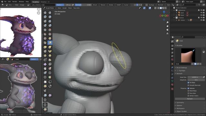Select the Pinch brush tool
This screenshot has width=206, height=116.
point(45,43)
